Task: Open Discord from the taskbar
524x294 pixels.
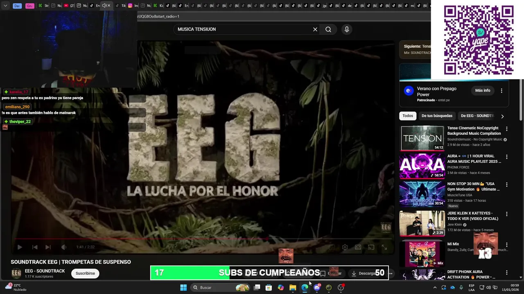Action: click(316, 287)
